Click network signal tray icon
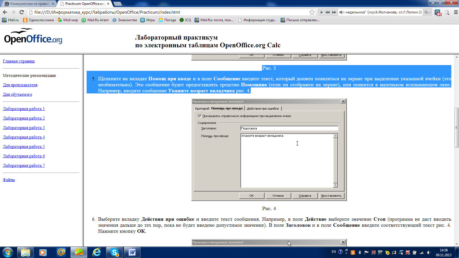 (422, 253)
